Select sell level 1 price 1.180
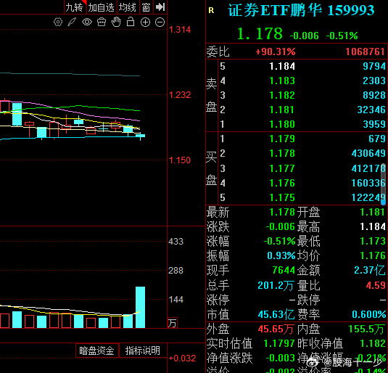The image size is (388, 373). click(282, 124)
